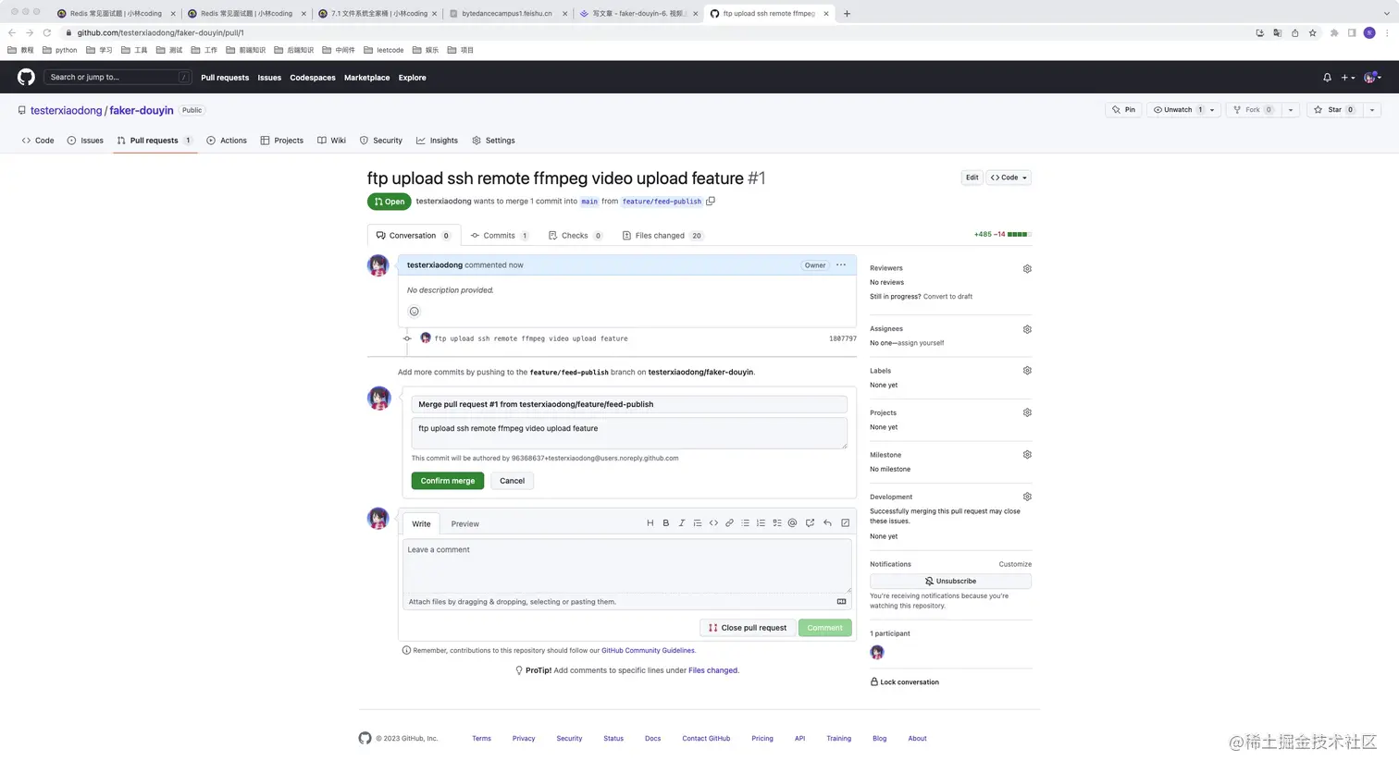Image resolution: width=1399 pixels, height=773 pixels.
Task: Reference an issue or pull request
Action: pyautogui.click(x=810, y=523)
